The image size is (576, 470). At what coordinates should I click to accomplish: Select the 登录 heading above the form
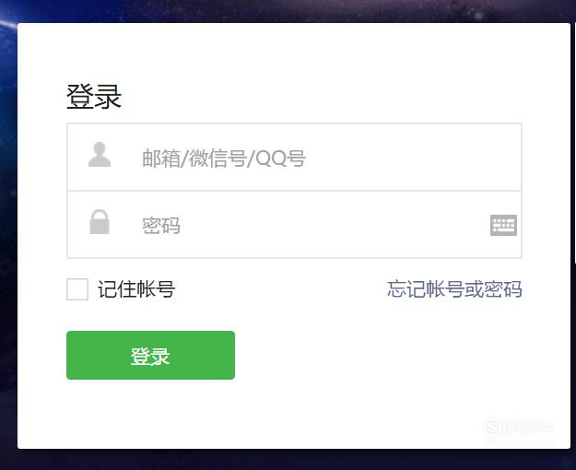coord(94,96)
